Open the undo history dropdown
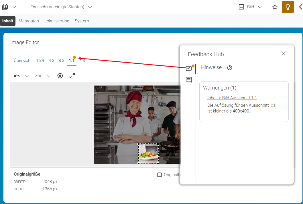303x204 pixels. [27, 76]
